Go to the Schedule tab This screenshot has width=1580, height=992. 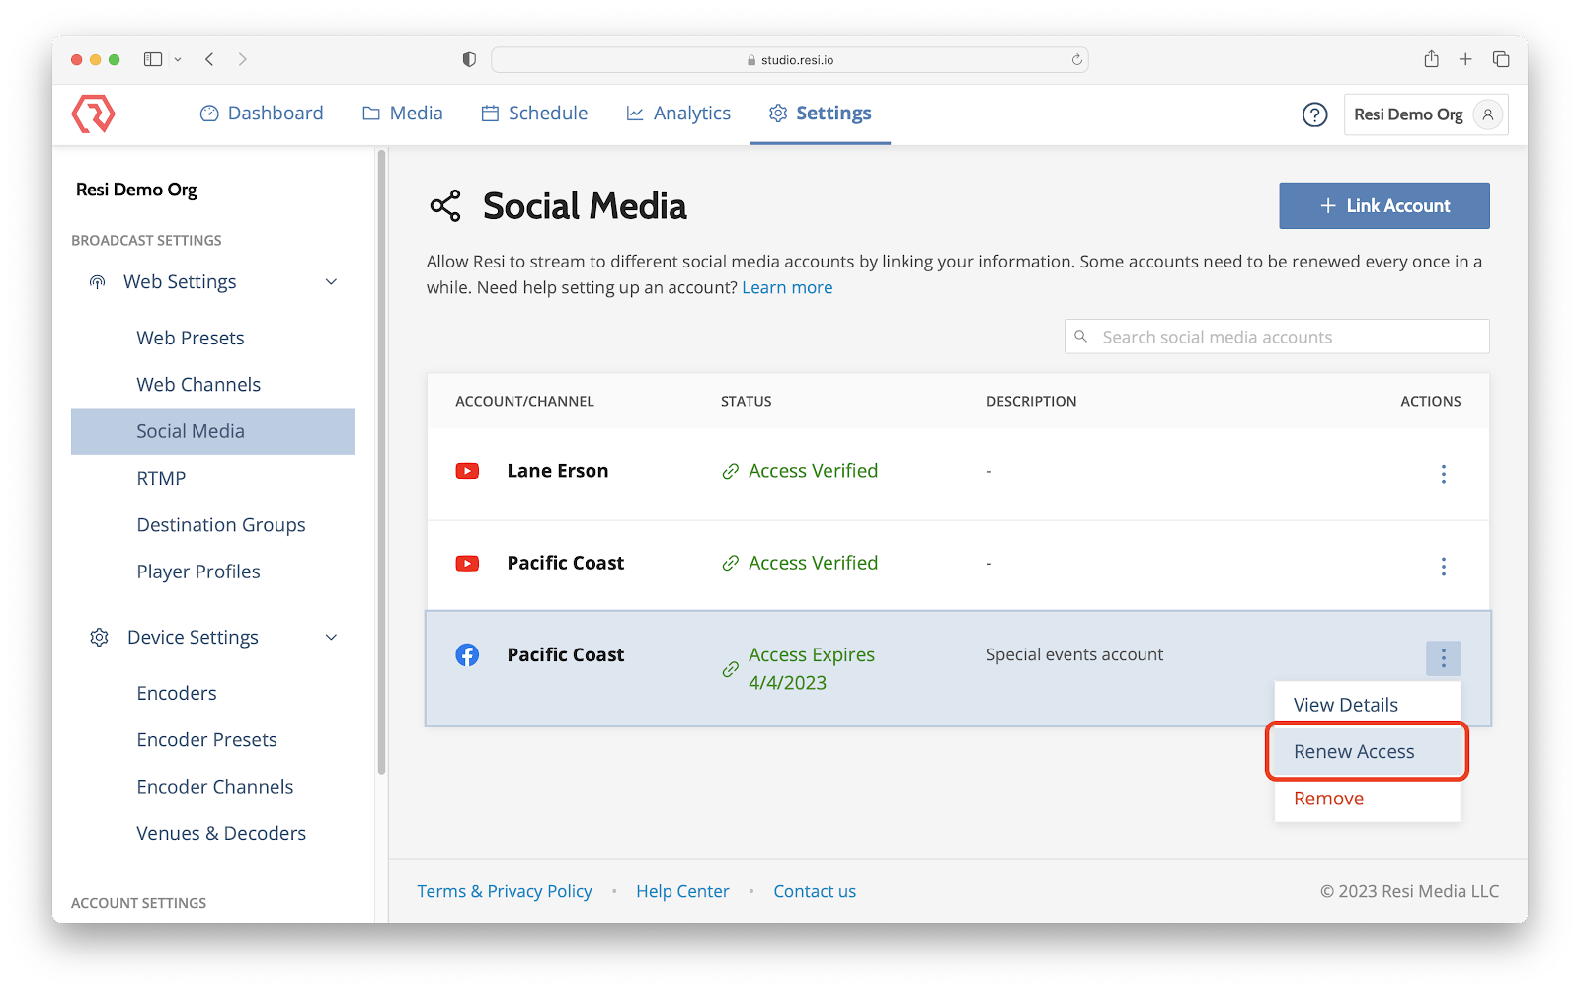coord(534,114)
